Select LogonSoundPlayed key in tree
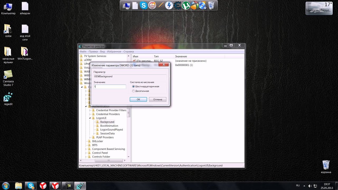The image size is (338, 190). (x=111, y=130)
